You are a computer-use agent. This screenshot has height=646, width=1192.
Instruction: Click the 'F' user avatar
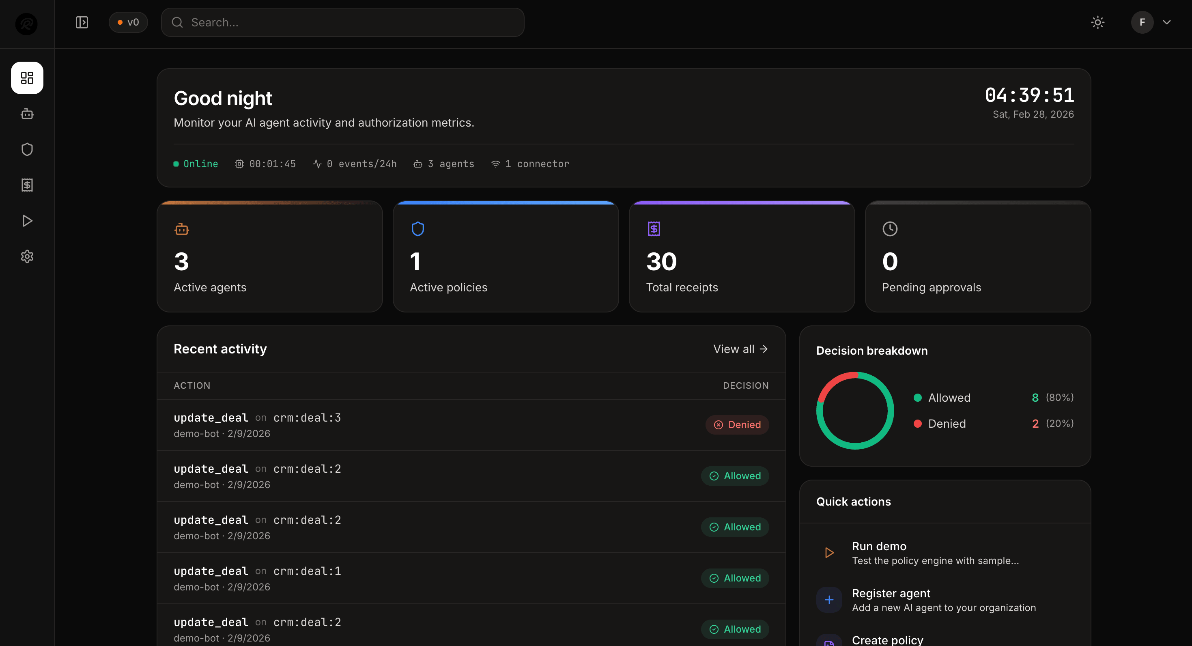(1141, 22)
